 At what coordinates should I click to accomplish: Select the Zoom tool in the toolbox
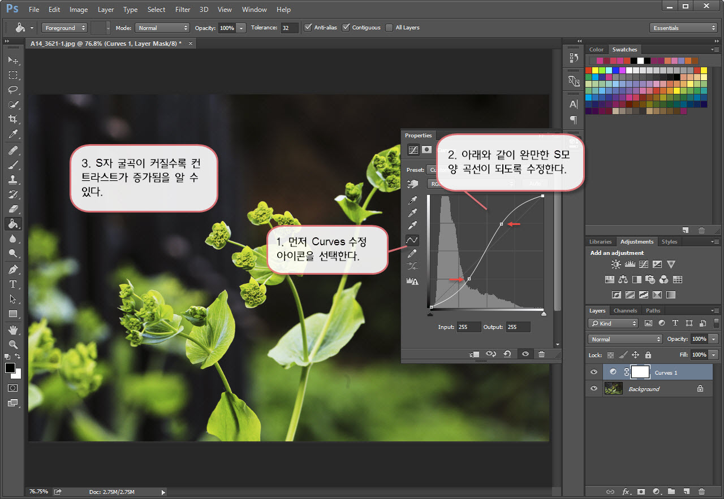12,344
